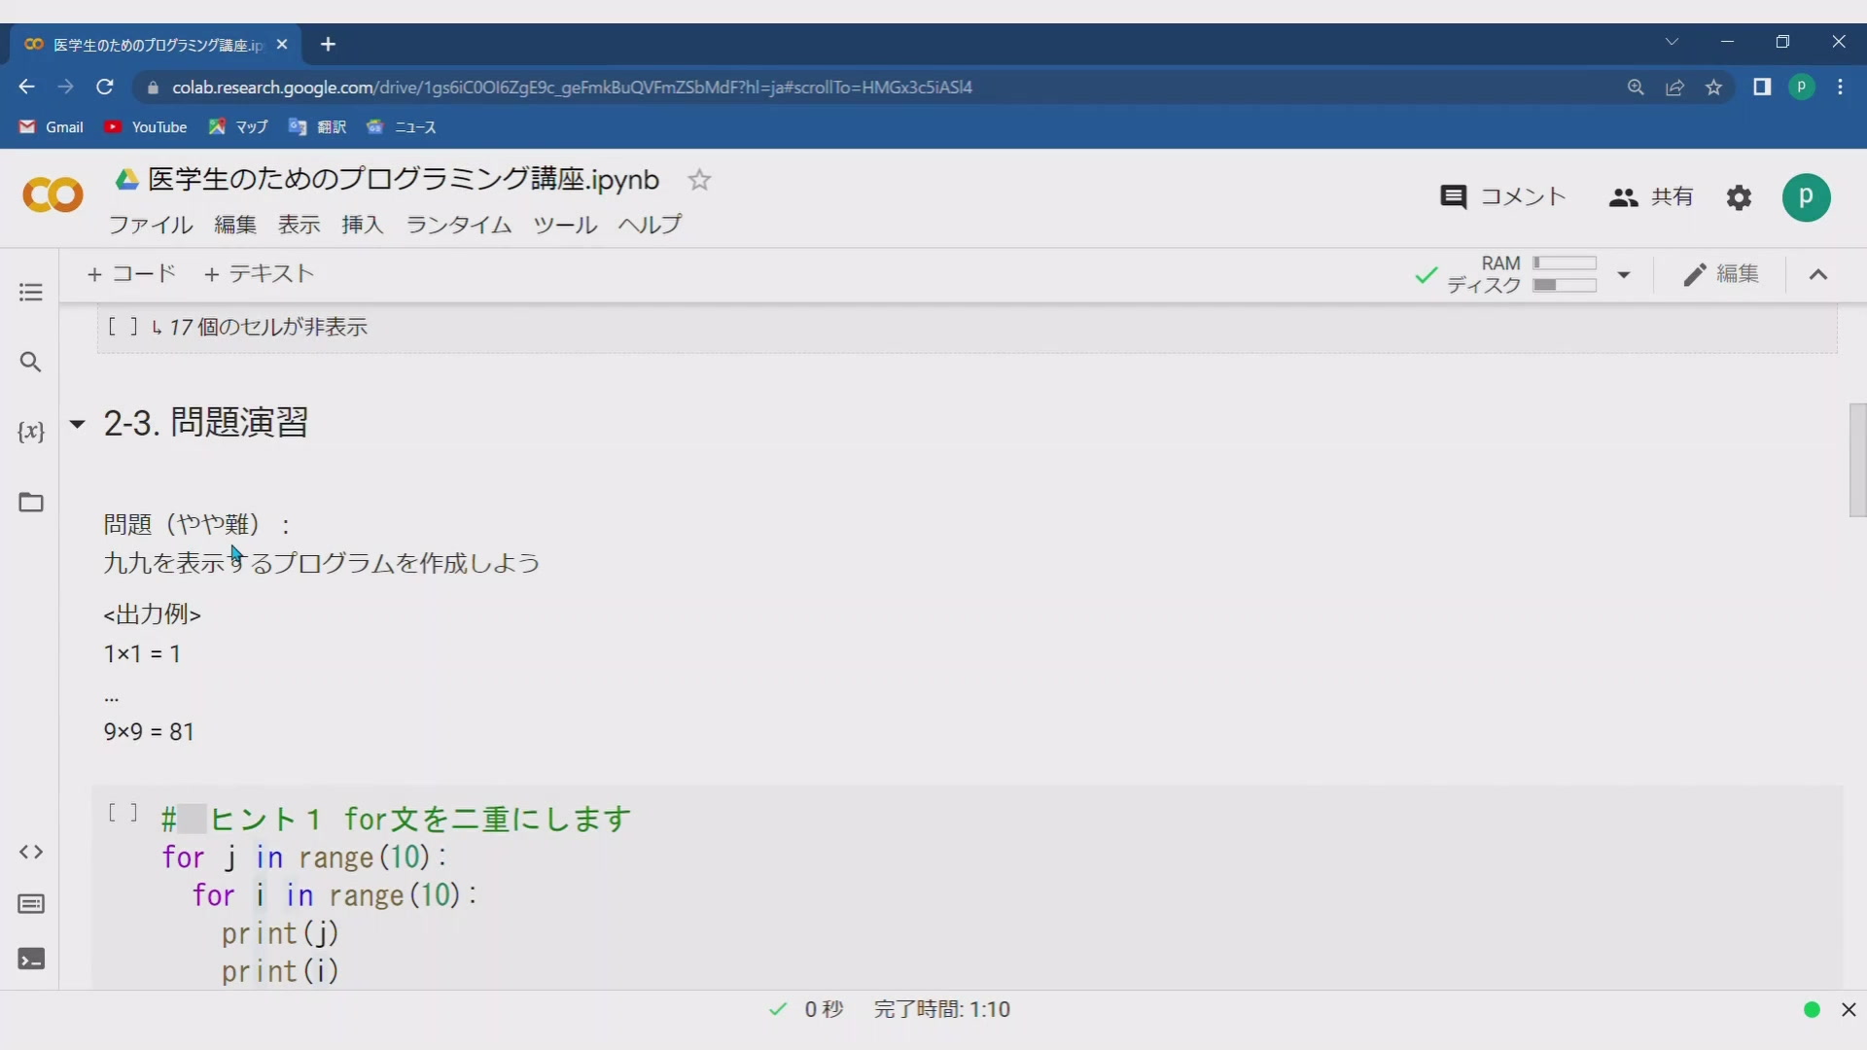Open the RAM/disk runtime dropdown arrow
The height and width of the screenshot is (1050, 1867).
click(x=1623, y=275)
